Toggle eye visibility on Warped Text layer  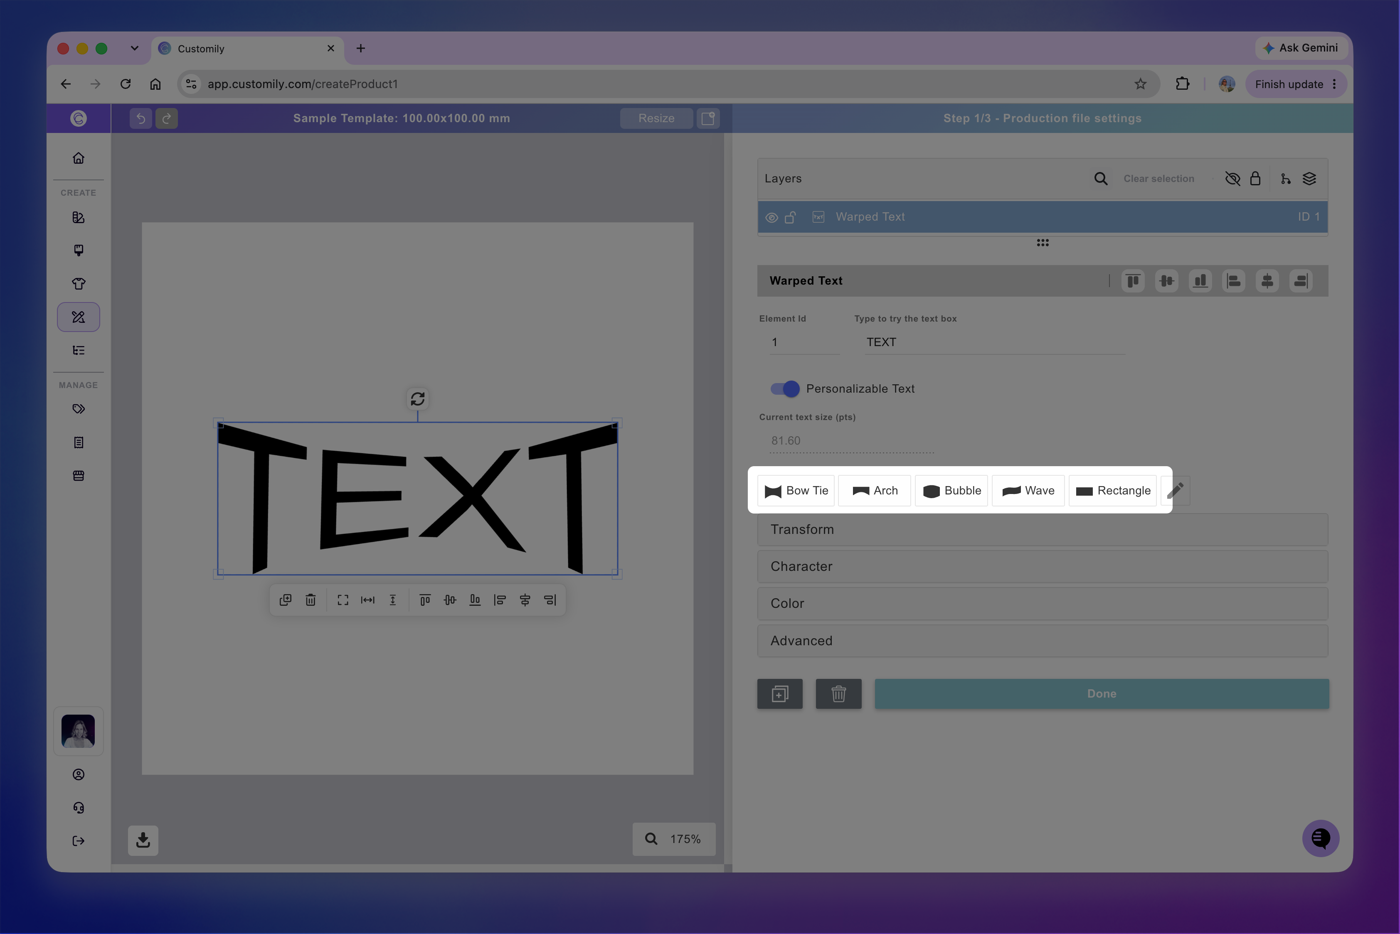pos(771,217)
